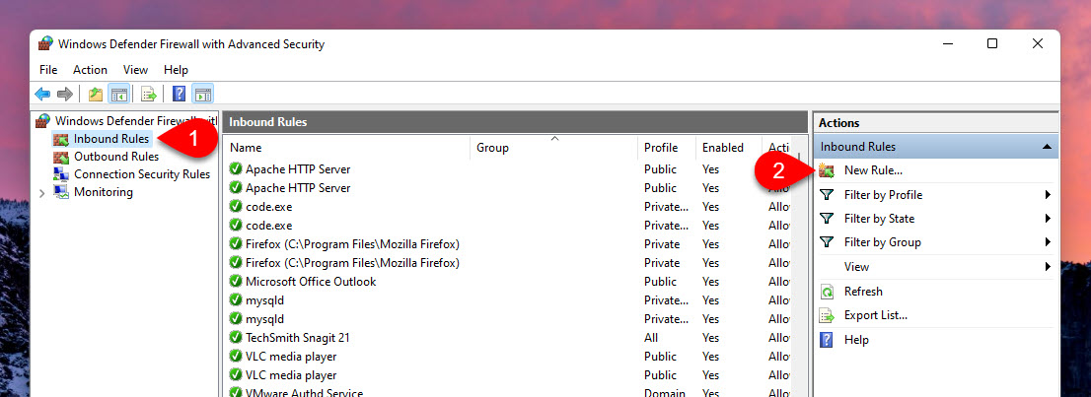Select the Microsoft Office Outlook rule row
The width and height of the screenshot is (1091, 397).
[x=310, y=282]
